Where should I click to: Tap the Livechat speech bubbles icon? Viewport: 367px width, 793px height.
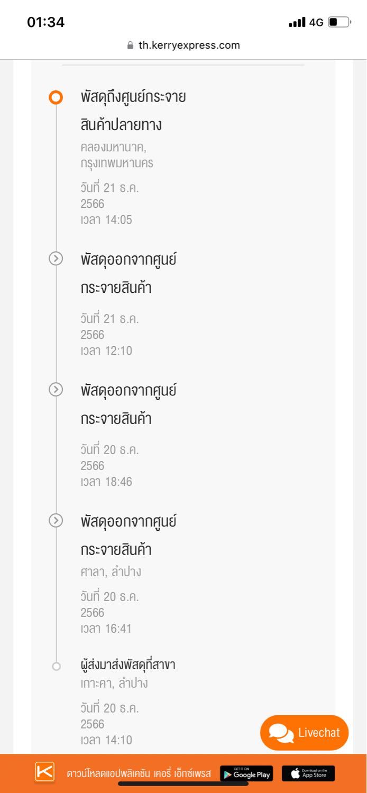point(281,733)
